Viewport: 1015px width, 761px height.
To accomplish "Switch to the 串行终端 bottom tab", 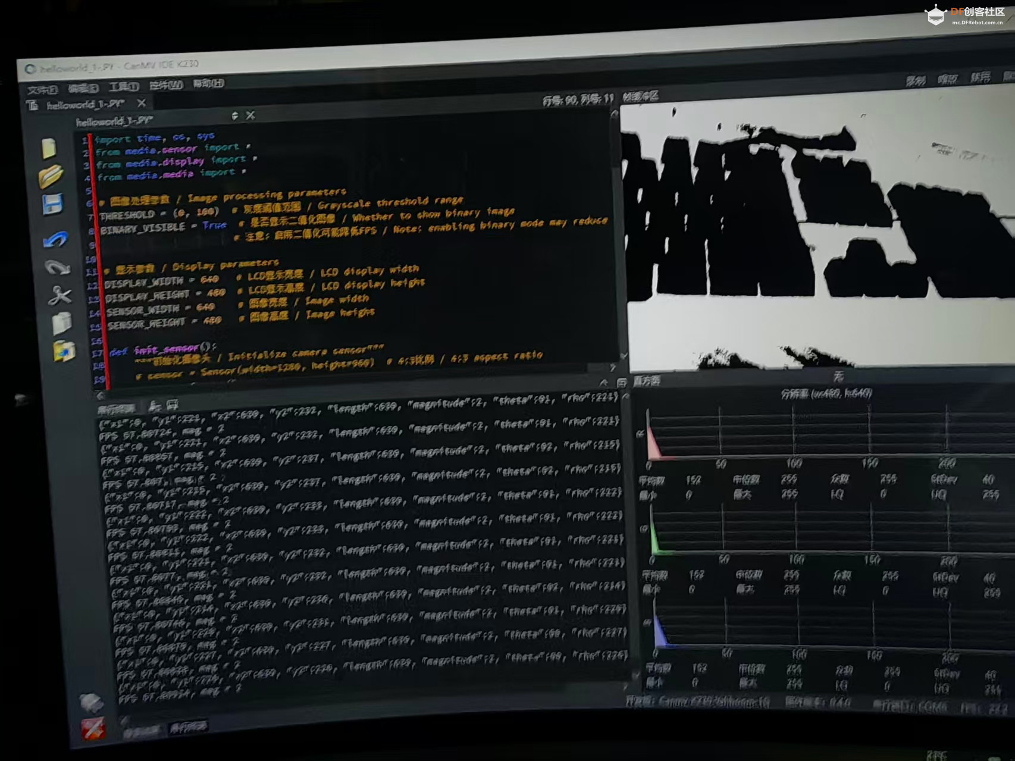I will click(x=188, y=726).
